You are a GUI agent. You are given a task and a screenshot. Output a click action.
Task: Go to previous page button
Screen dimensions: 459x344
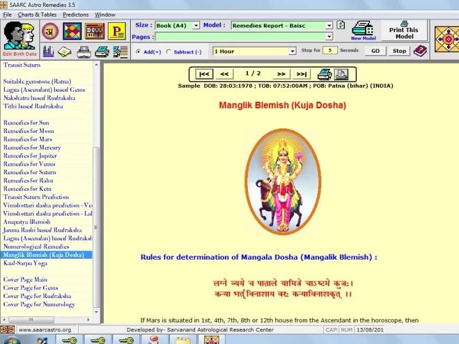pyautogui.click(x=224, y=75)
